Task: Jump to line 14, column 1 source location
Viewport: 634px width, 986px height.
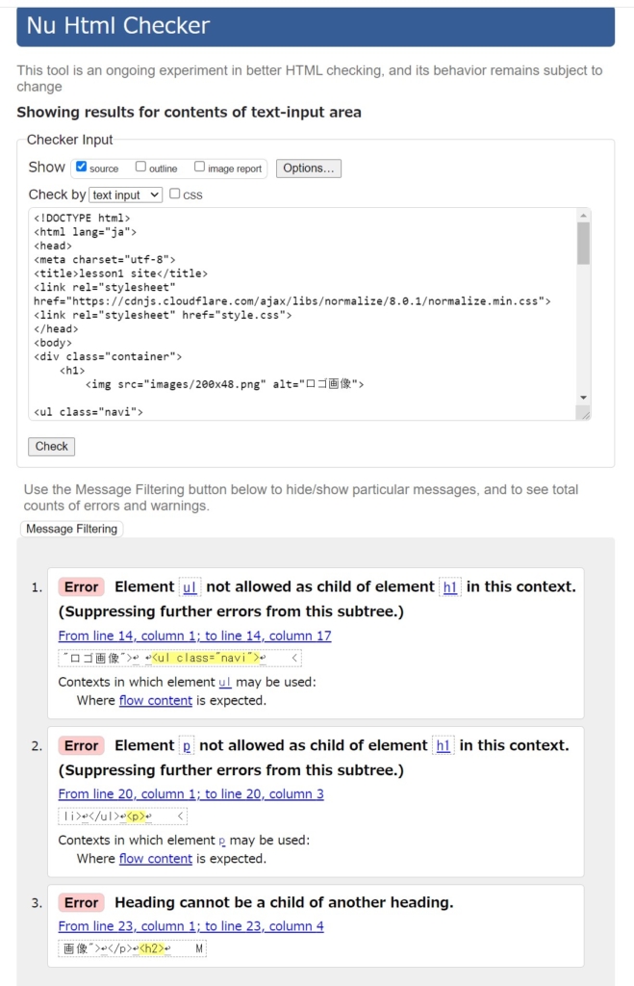Action: (194, 636)
